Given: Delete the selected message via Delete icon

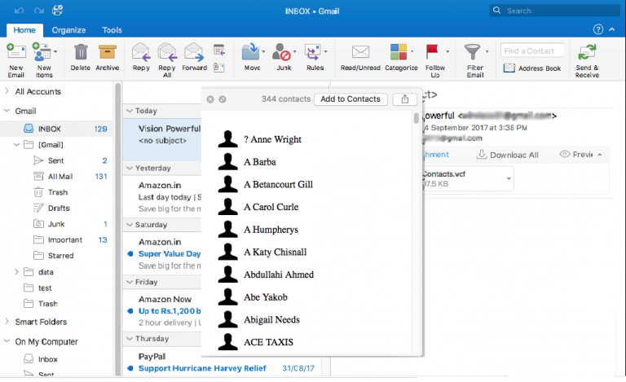Looking at the screenshot, I should point(80,54).
